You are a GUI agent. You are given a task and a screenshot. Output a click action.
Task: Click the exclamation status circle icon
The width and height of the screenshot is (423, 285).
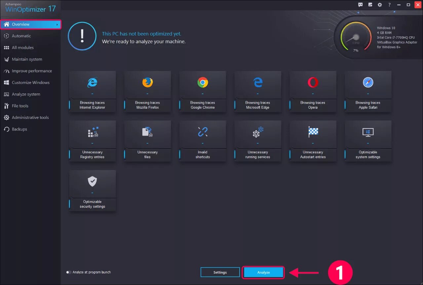pos(82,36)
